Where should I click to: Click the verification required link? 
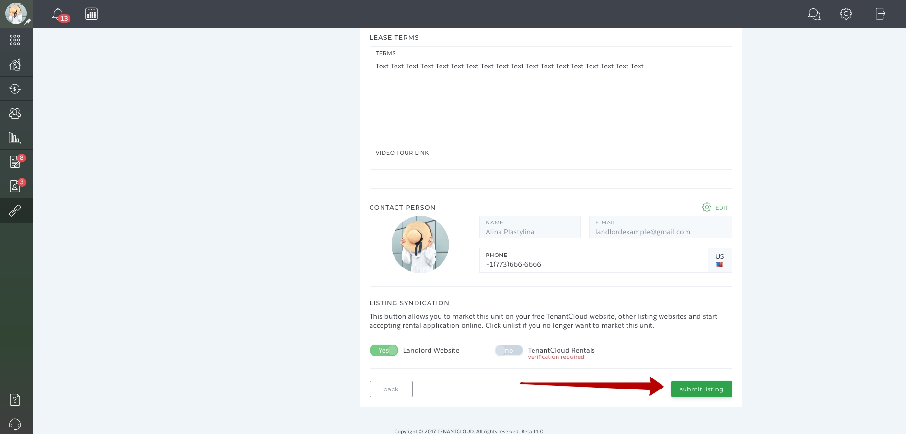pos(556,357)
